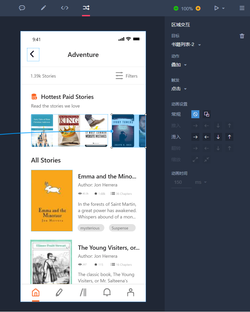
Task: Select the pencil edit mode icon
Action: point(43,8)
